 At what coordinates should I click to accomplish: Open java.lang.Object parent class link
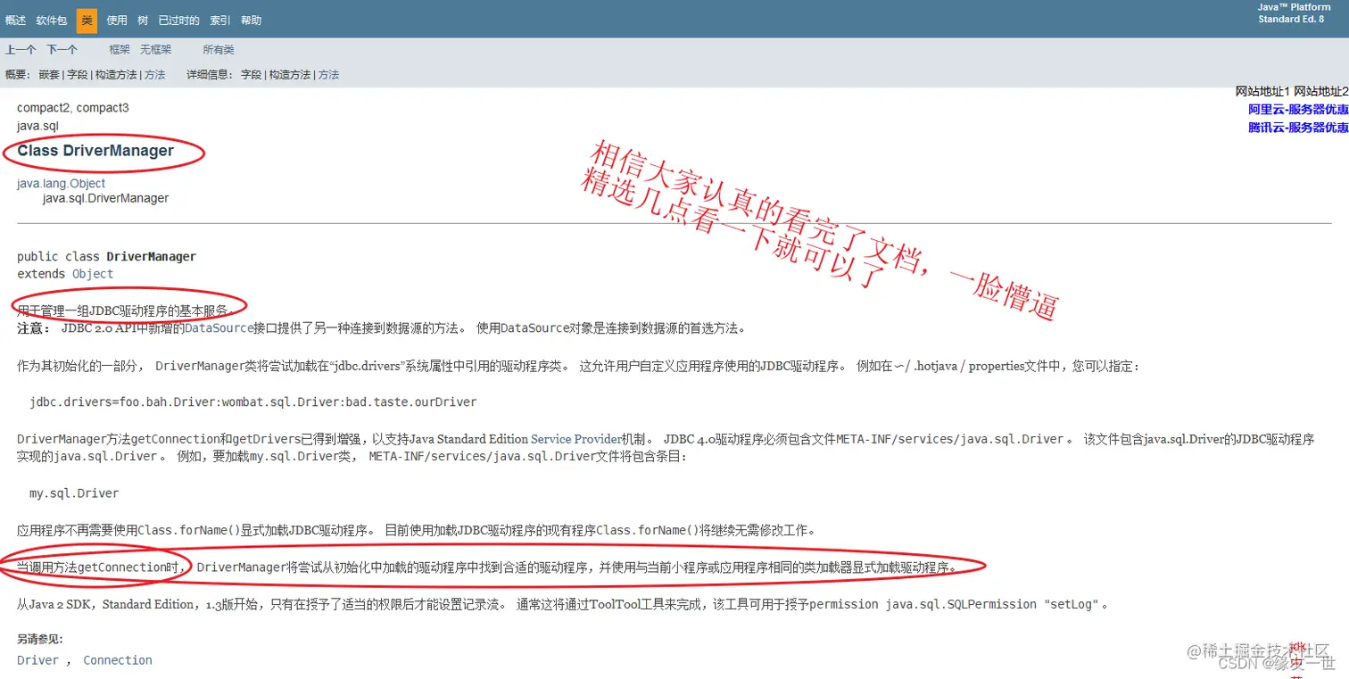pos(62,183)
